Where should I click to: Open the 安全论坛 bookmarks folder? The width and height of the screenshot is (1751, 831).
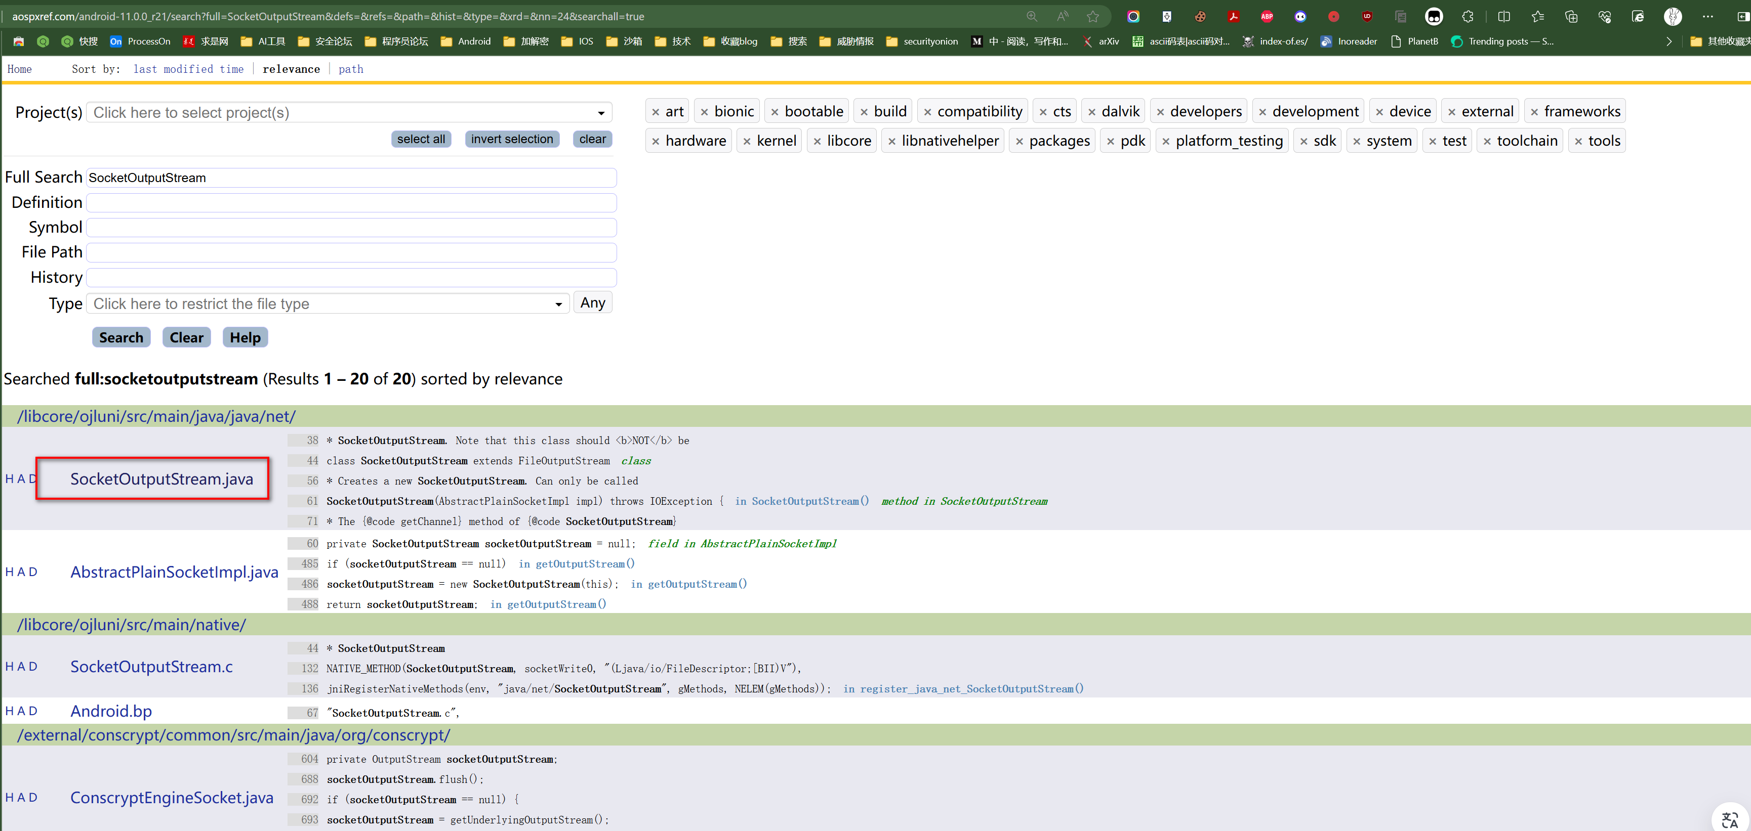tap(325, 41)
